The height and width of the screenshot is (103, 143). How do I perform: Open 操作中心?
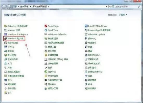pyautogui.click(x=90, y=39)
